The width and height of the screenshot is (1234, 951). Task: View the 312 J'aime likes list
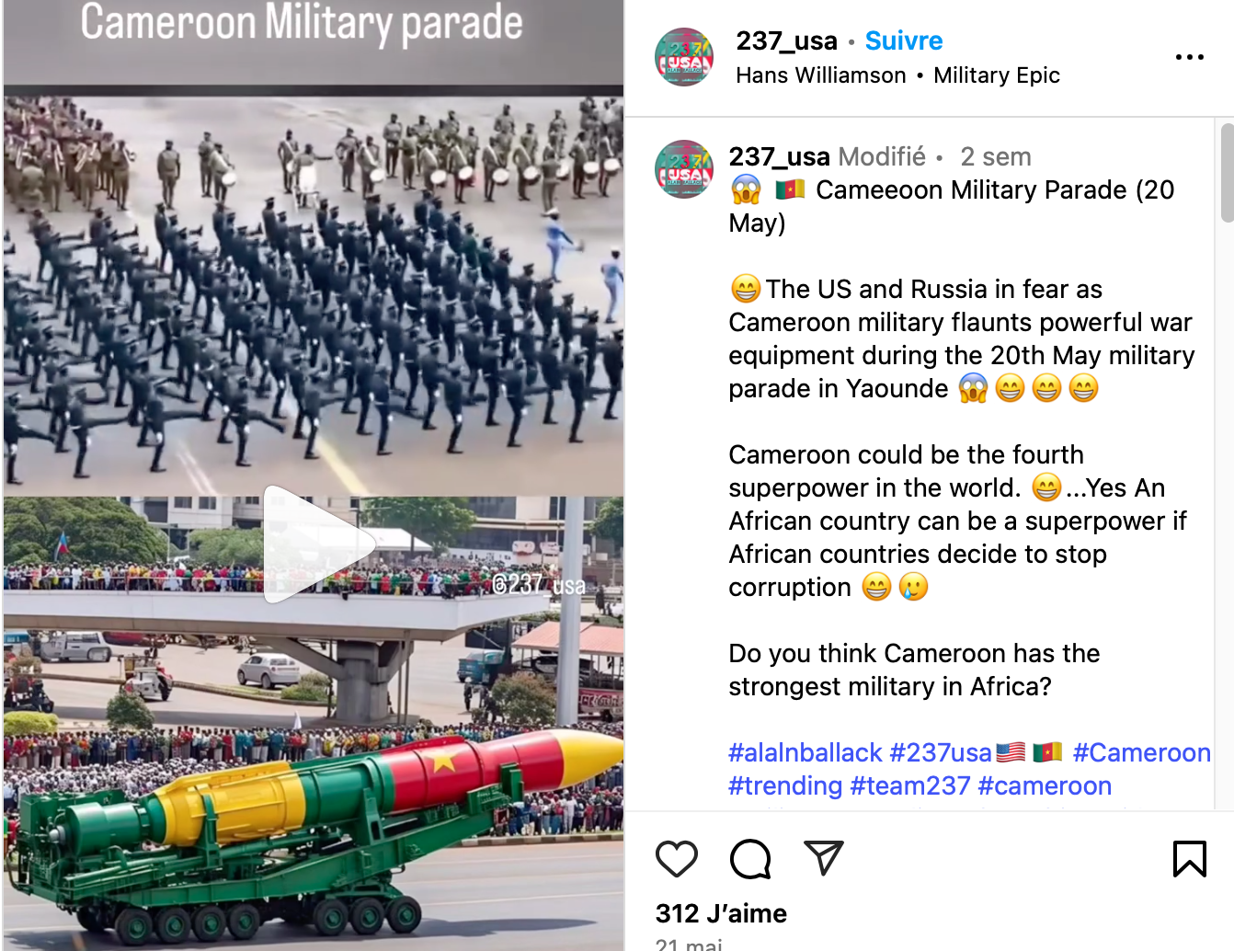pos(721,913)
